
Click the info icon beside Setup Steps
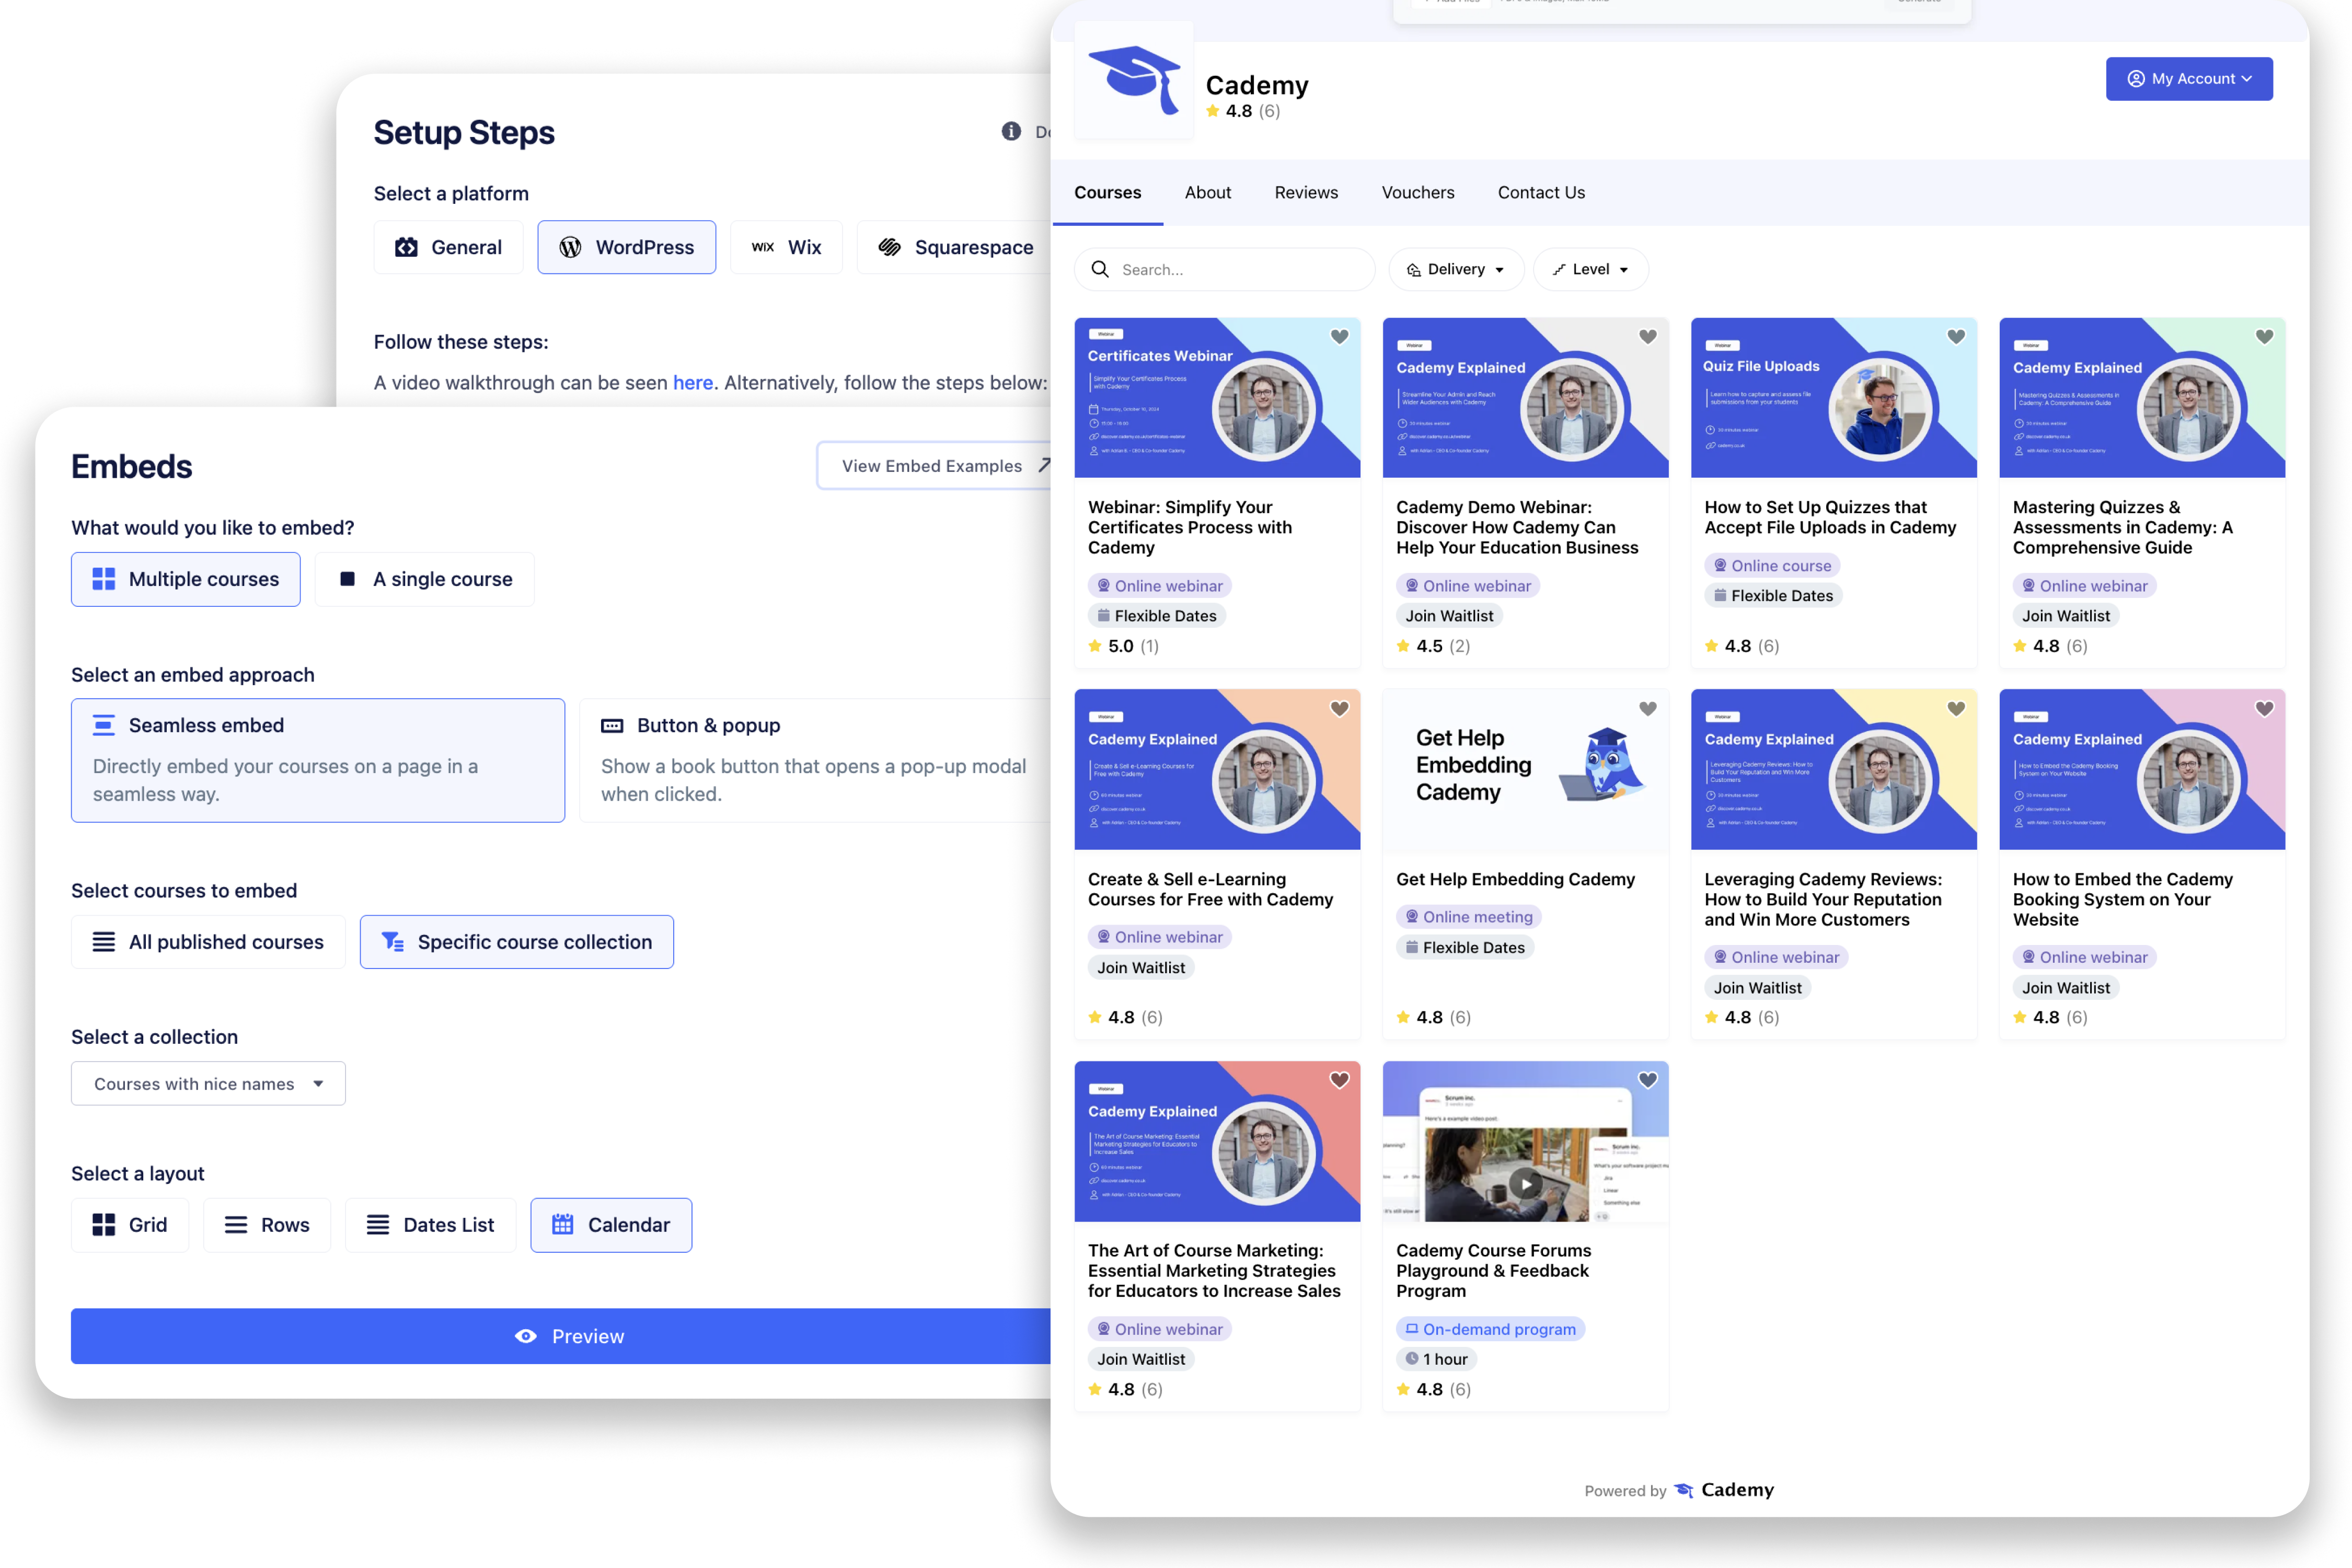click(x=1011, y=132)
